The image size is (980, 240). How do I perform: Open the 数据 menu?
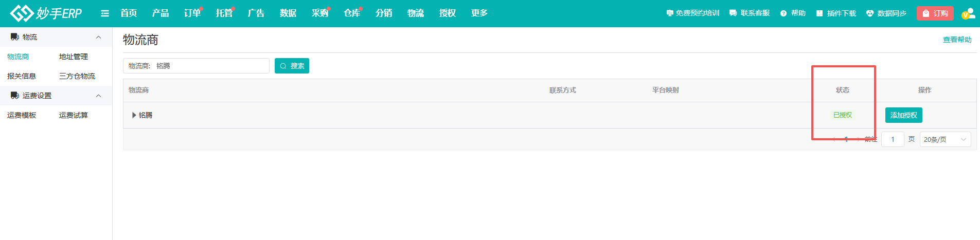coord(288,13)
